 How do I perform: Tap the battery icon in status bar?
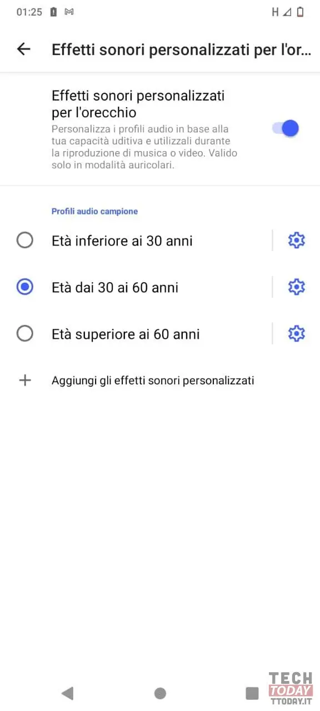(x=301, y=12)
